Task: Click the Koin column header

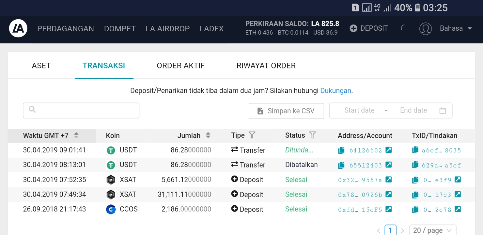Action: (113, 135)
